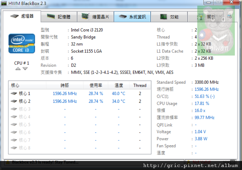
Task: Click the 1.04 V Voltage value
Action: (200, 132)
